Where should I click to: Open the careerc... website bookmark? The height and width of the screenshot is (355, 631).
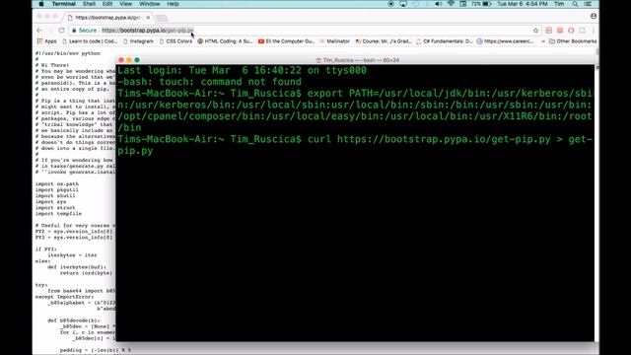click(505, 41)
